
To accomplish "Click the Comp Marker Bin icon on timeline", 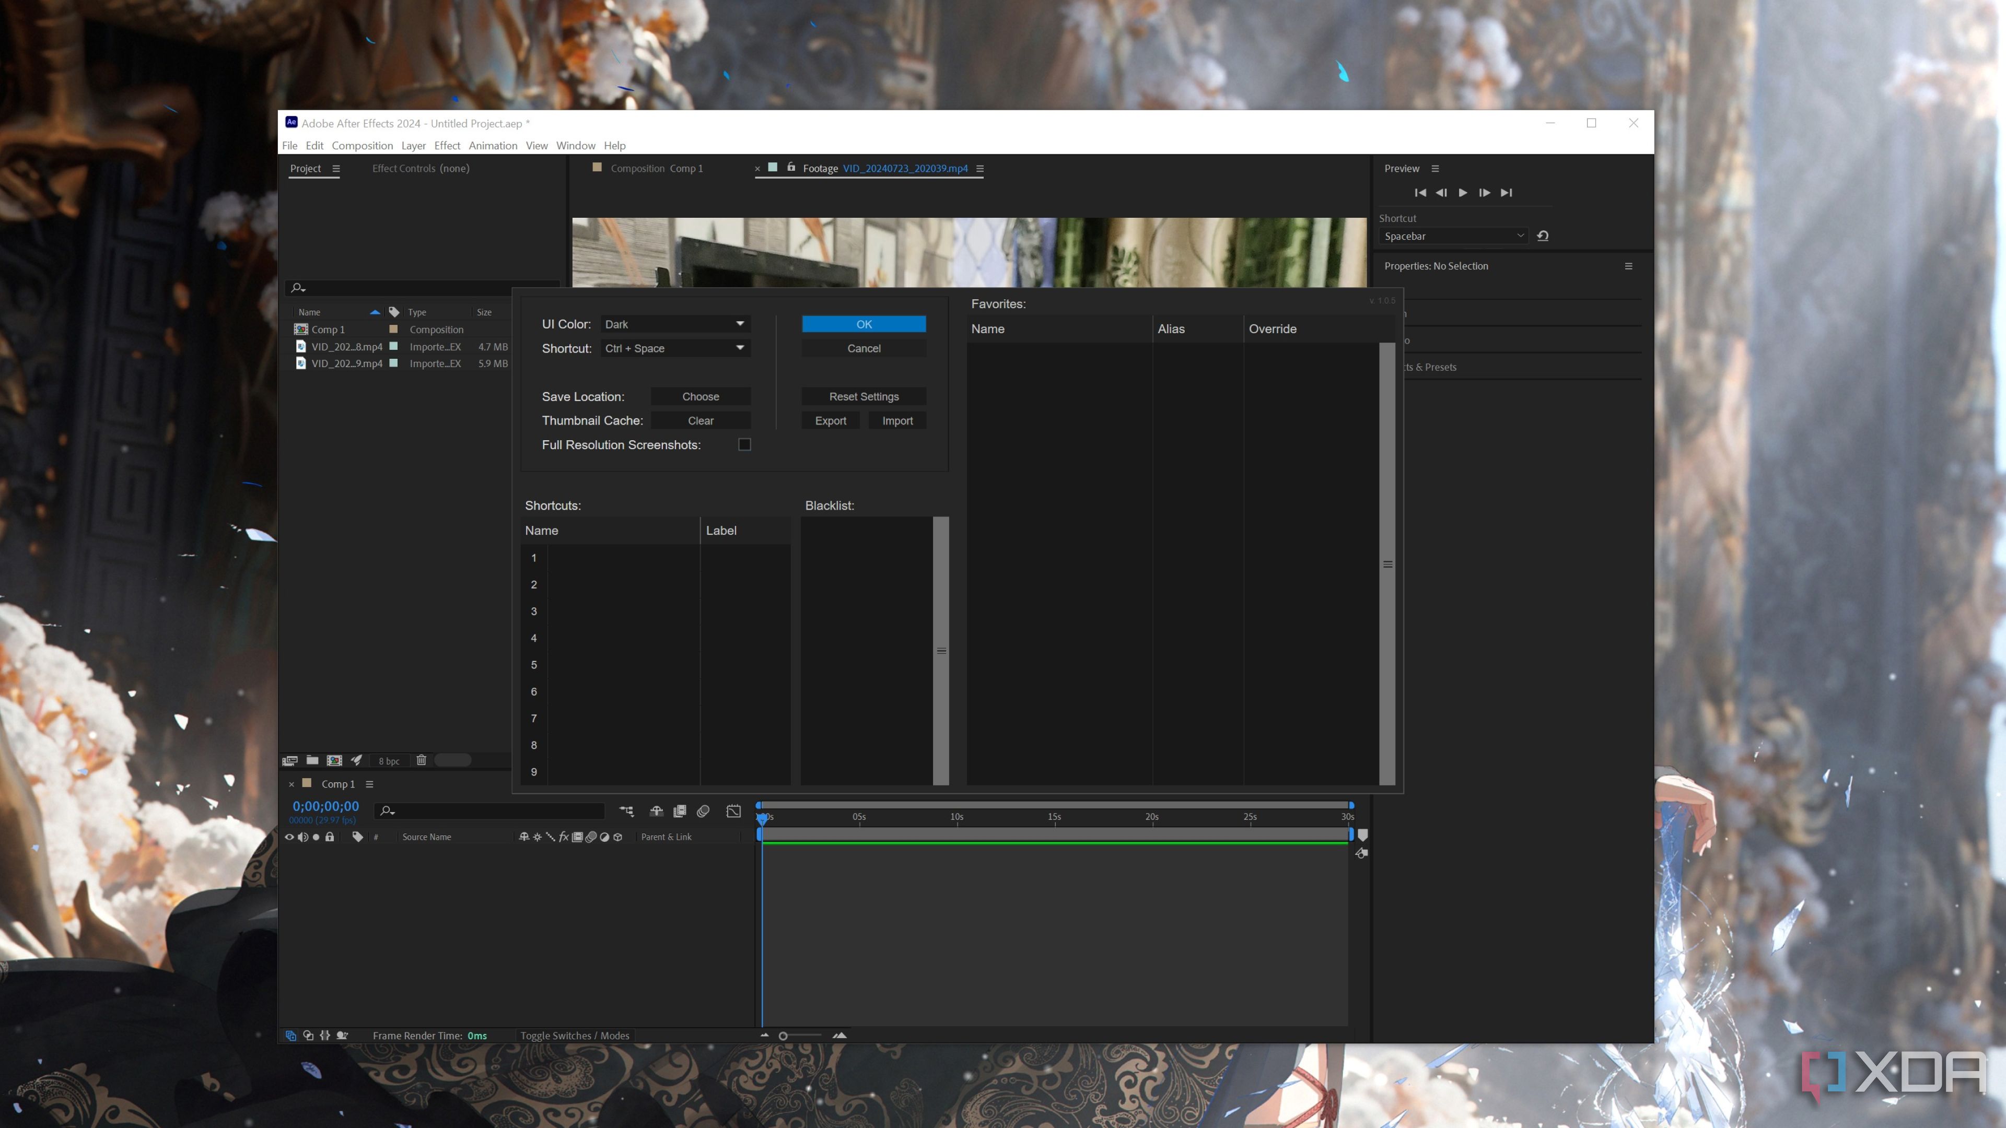I will pyautogui.click(x=1363, y=835).
